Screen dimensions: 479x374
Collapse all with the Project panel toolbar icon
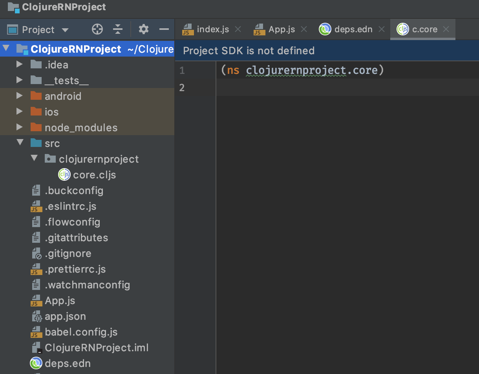pos(118,29)
